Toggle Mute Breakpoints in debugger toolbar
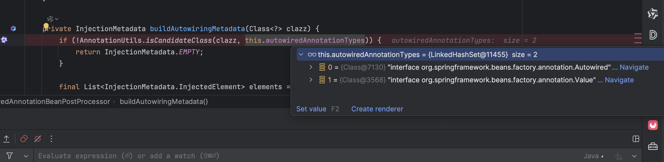 [x=38, y=139]
